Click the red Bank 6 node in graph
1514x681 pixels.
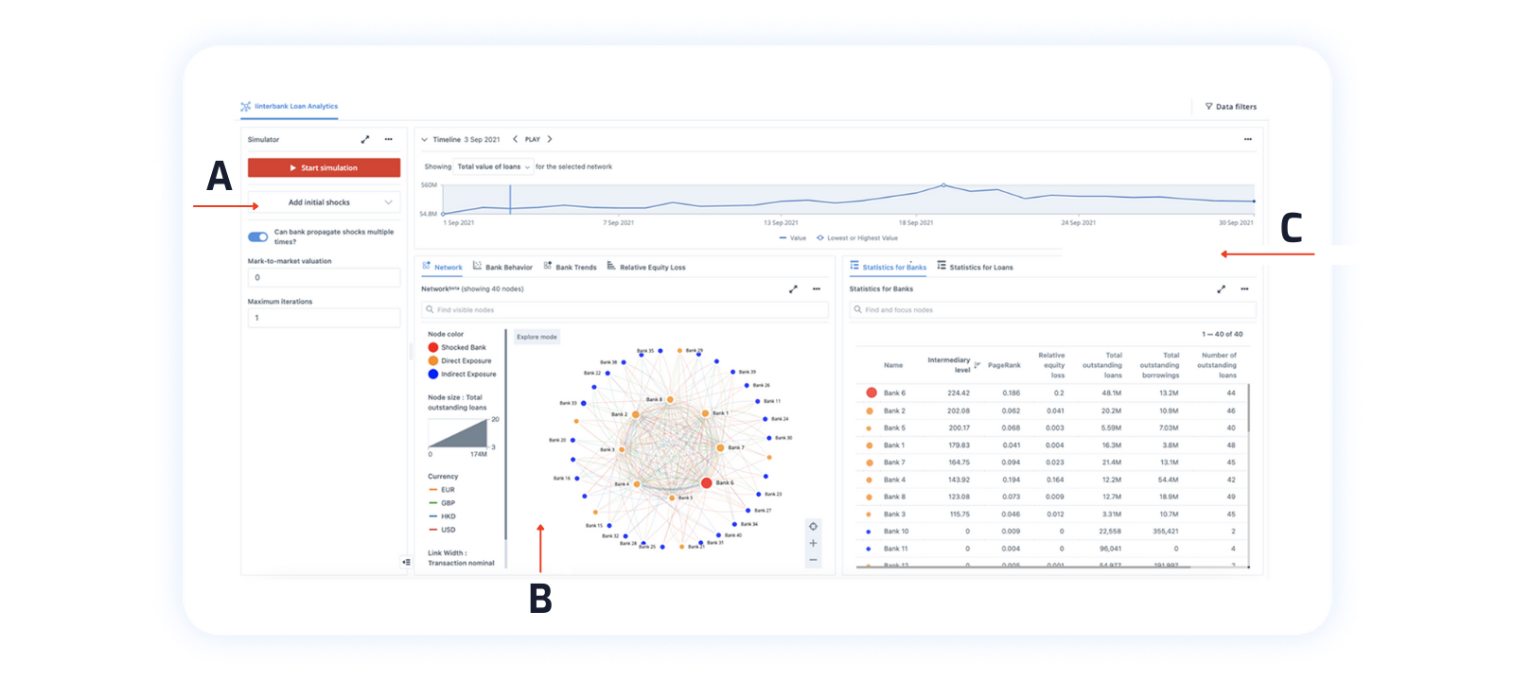pyautogui.click(x=706, y=482)
